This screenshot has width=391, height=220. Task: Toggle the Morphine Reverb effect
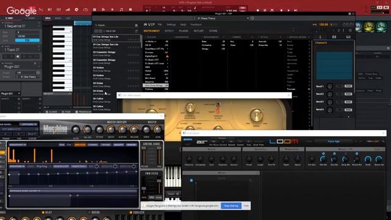tap(89, 213)
